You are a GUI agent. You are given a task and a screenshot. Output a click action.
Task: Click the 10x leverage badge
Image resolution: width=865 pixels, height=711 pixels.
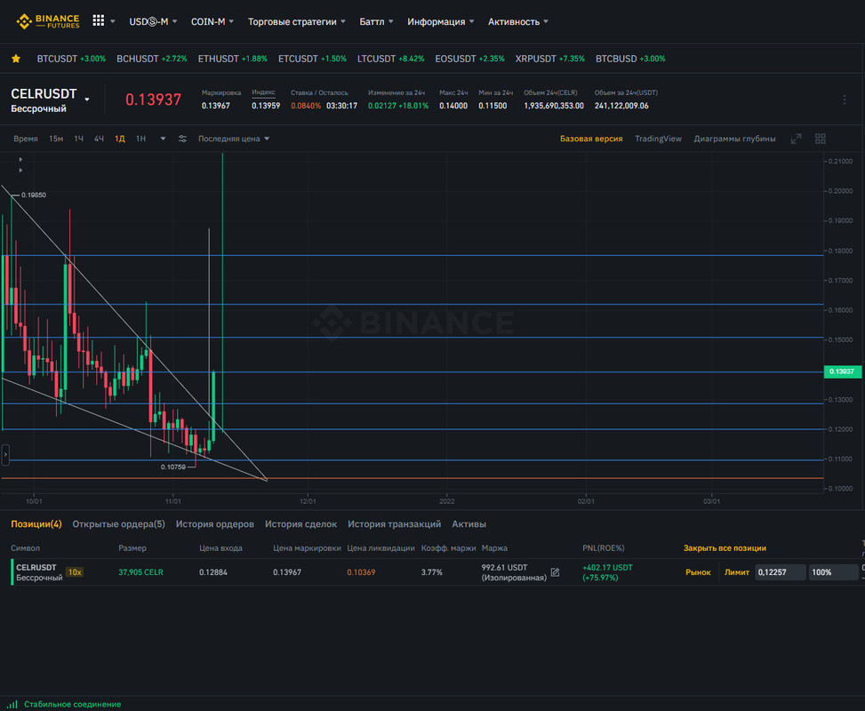[x=75, y=572]
